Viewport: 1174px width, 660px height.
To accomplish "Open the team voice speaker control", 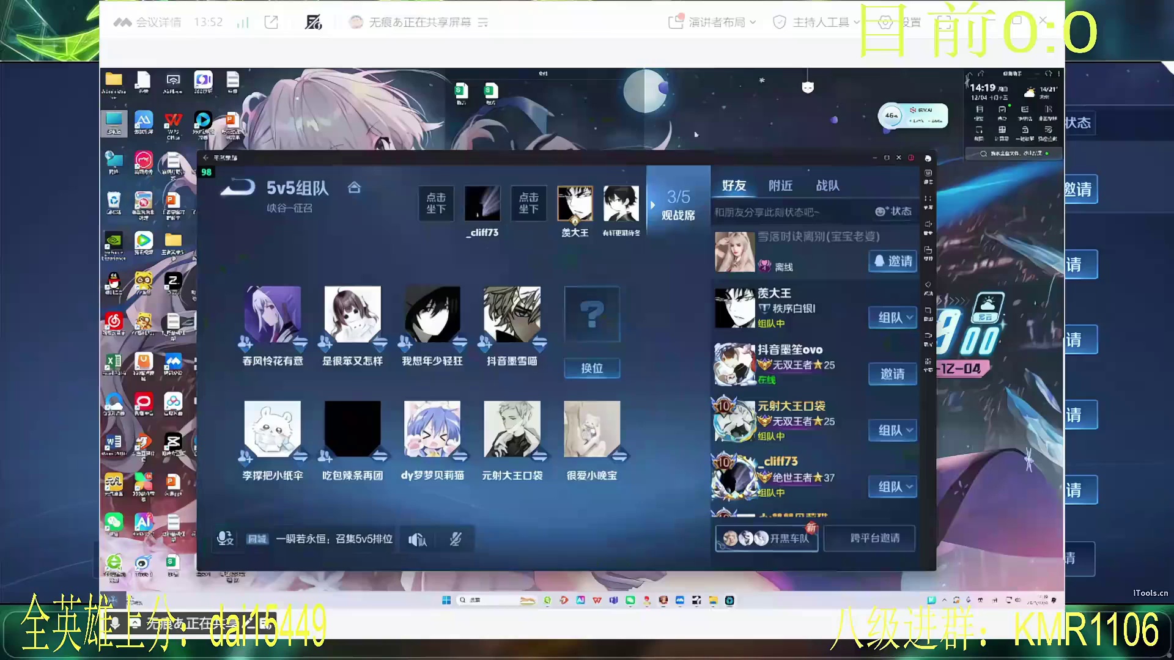I will point(417,539).
